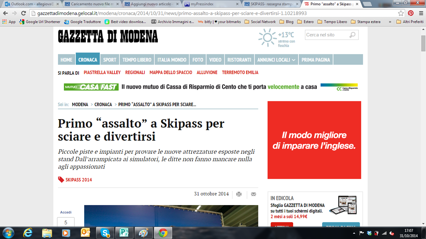The image size is (426, 239).
Task: Open the Stampa estera bookmarks folder
Action: point(366,22)
